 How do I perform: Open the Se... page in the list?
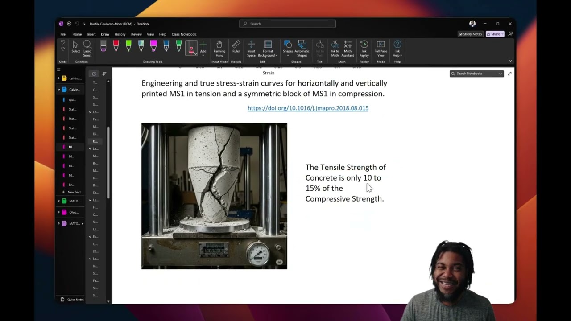click(95, 193)
